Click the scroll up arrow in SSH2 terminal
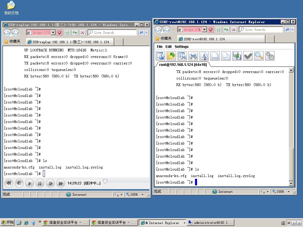Screen dimensions: 303x227 pyautogui.click(x=291, y=70)
